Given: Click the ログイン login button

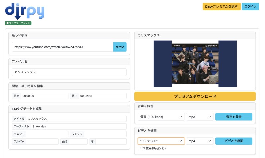Looking at the screenshot, I should (250, 6).
